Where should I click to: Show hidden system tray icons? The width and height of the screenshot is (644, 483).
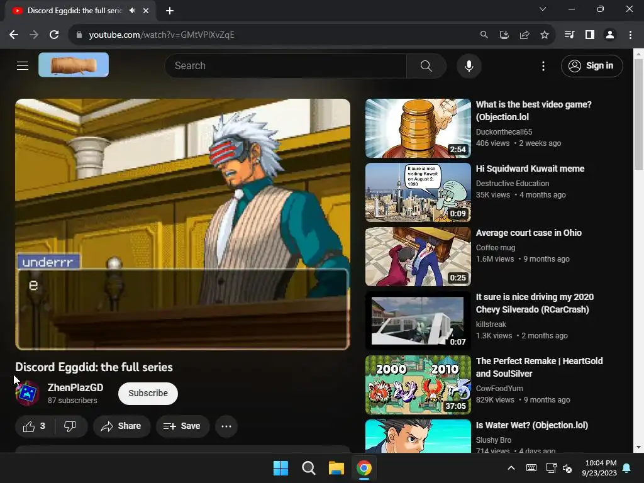click(511, 468)
